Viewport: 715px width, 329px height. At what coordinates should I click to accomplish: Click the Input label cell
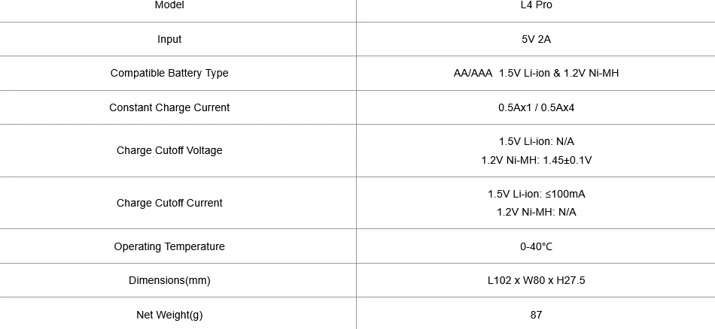coord(169,39)
